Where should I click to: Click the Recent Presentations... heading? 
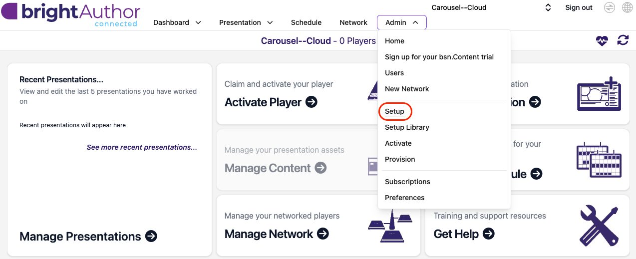pyautogui.click(x=61, y=79)
